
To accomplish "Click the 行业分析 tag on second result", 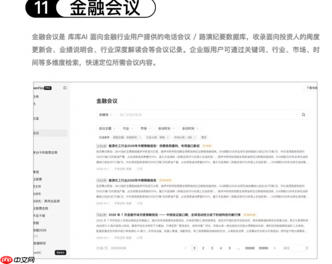I will 101,180.
